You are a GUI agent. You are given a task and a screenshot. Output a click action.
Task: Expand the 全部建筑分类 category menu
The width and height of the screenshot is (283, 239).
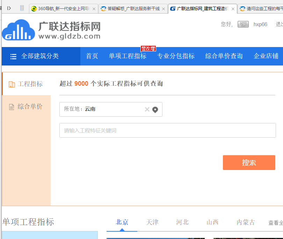click(x=41, y=56)
